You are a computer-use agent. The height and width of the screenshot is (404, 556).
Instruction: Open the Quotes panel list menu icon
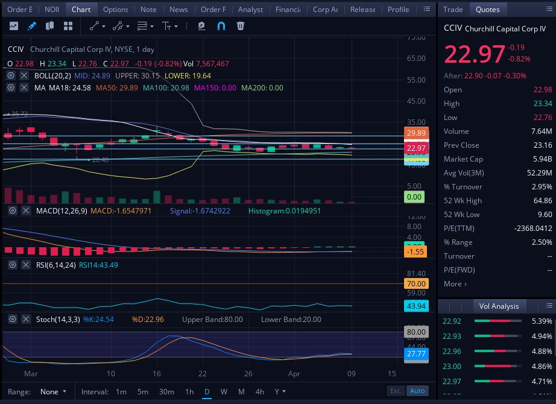coord(549,9)
